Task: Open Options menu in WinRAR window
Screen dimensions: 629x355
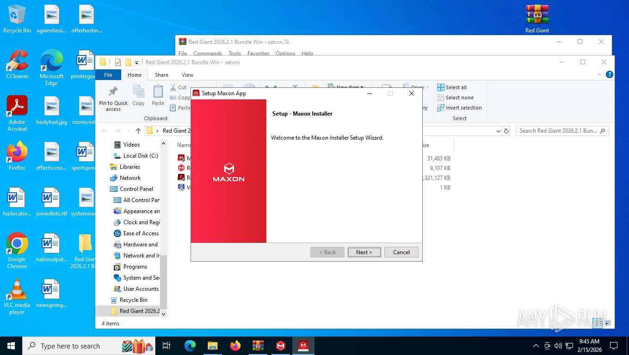Action: [x=285, y=54]
